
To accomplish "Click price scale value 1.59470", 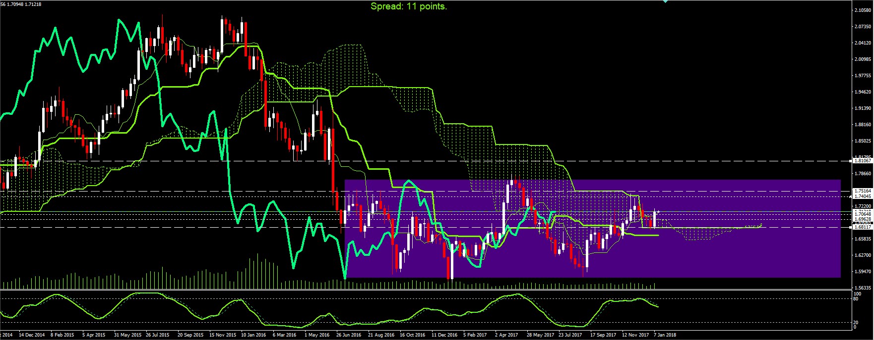I will tap(863, 272).
